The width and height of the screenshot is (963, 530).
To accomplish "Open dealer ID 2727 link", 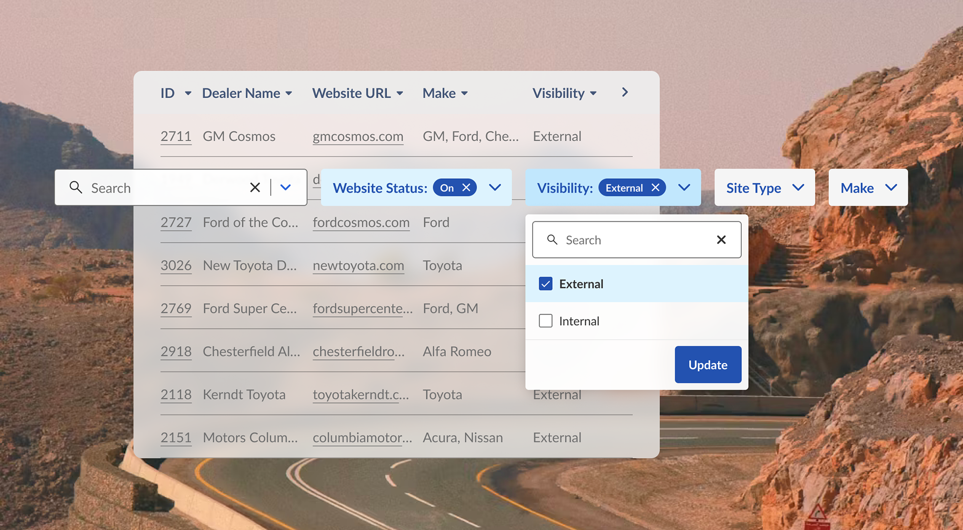I will click(x=176, y=222).
